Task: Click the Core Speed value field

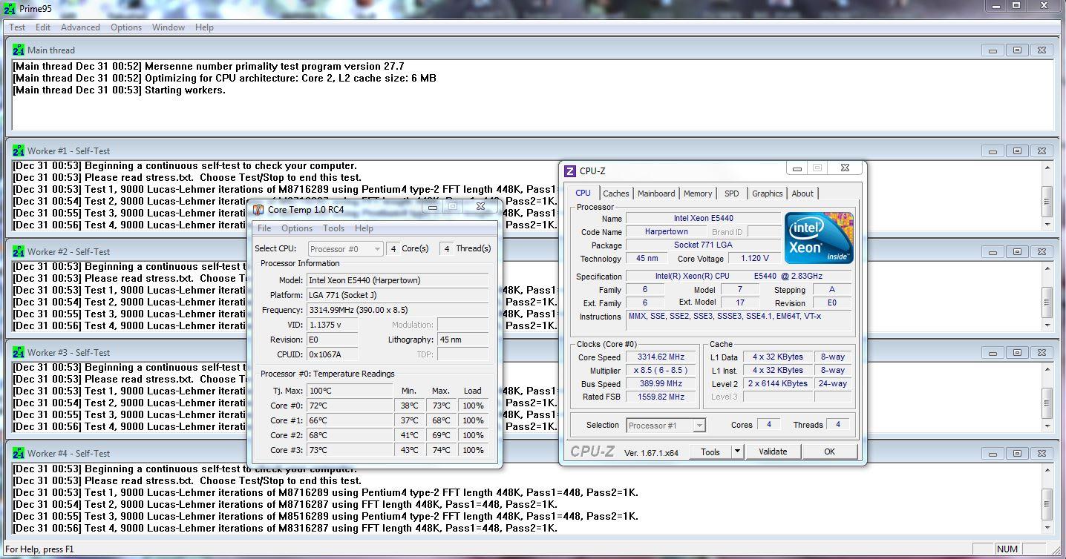Action: click(661, 357)
